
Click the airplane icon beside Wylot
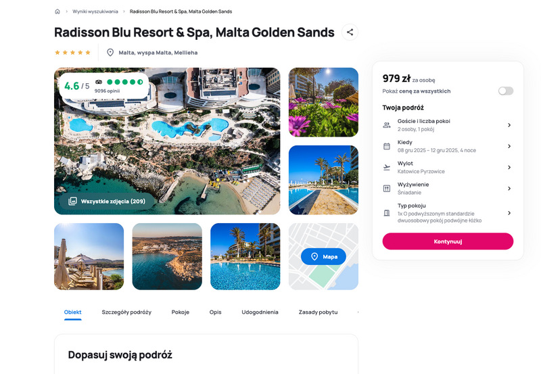[387, 167]
